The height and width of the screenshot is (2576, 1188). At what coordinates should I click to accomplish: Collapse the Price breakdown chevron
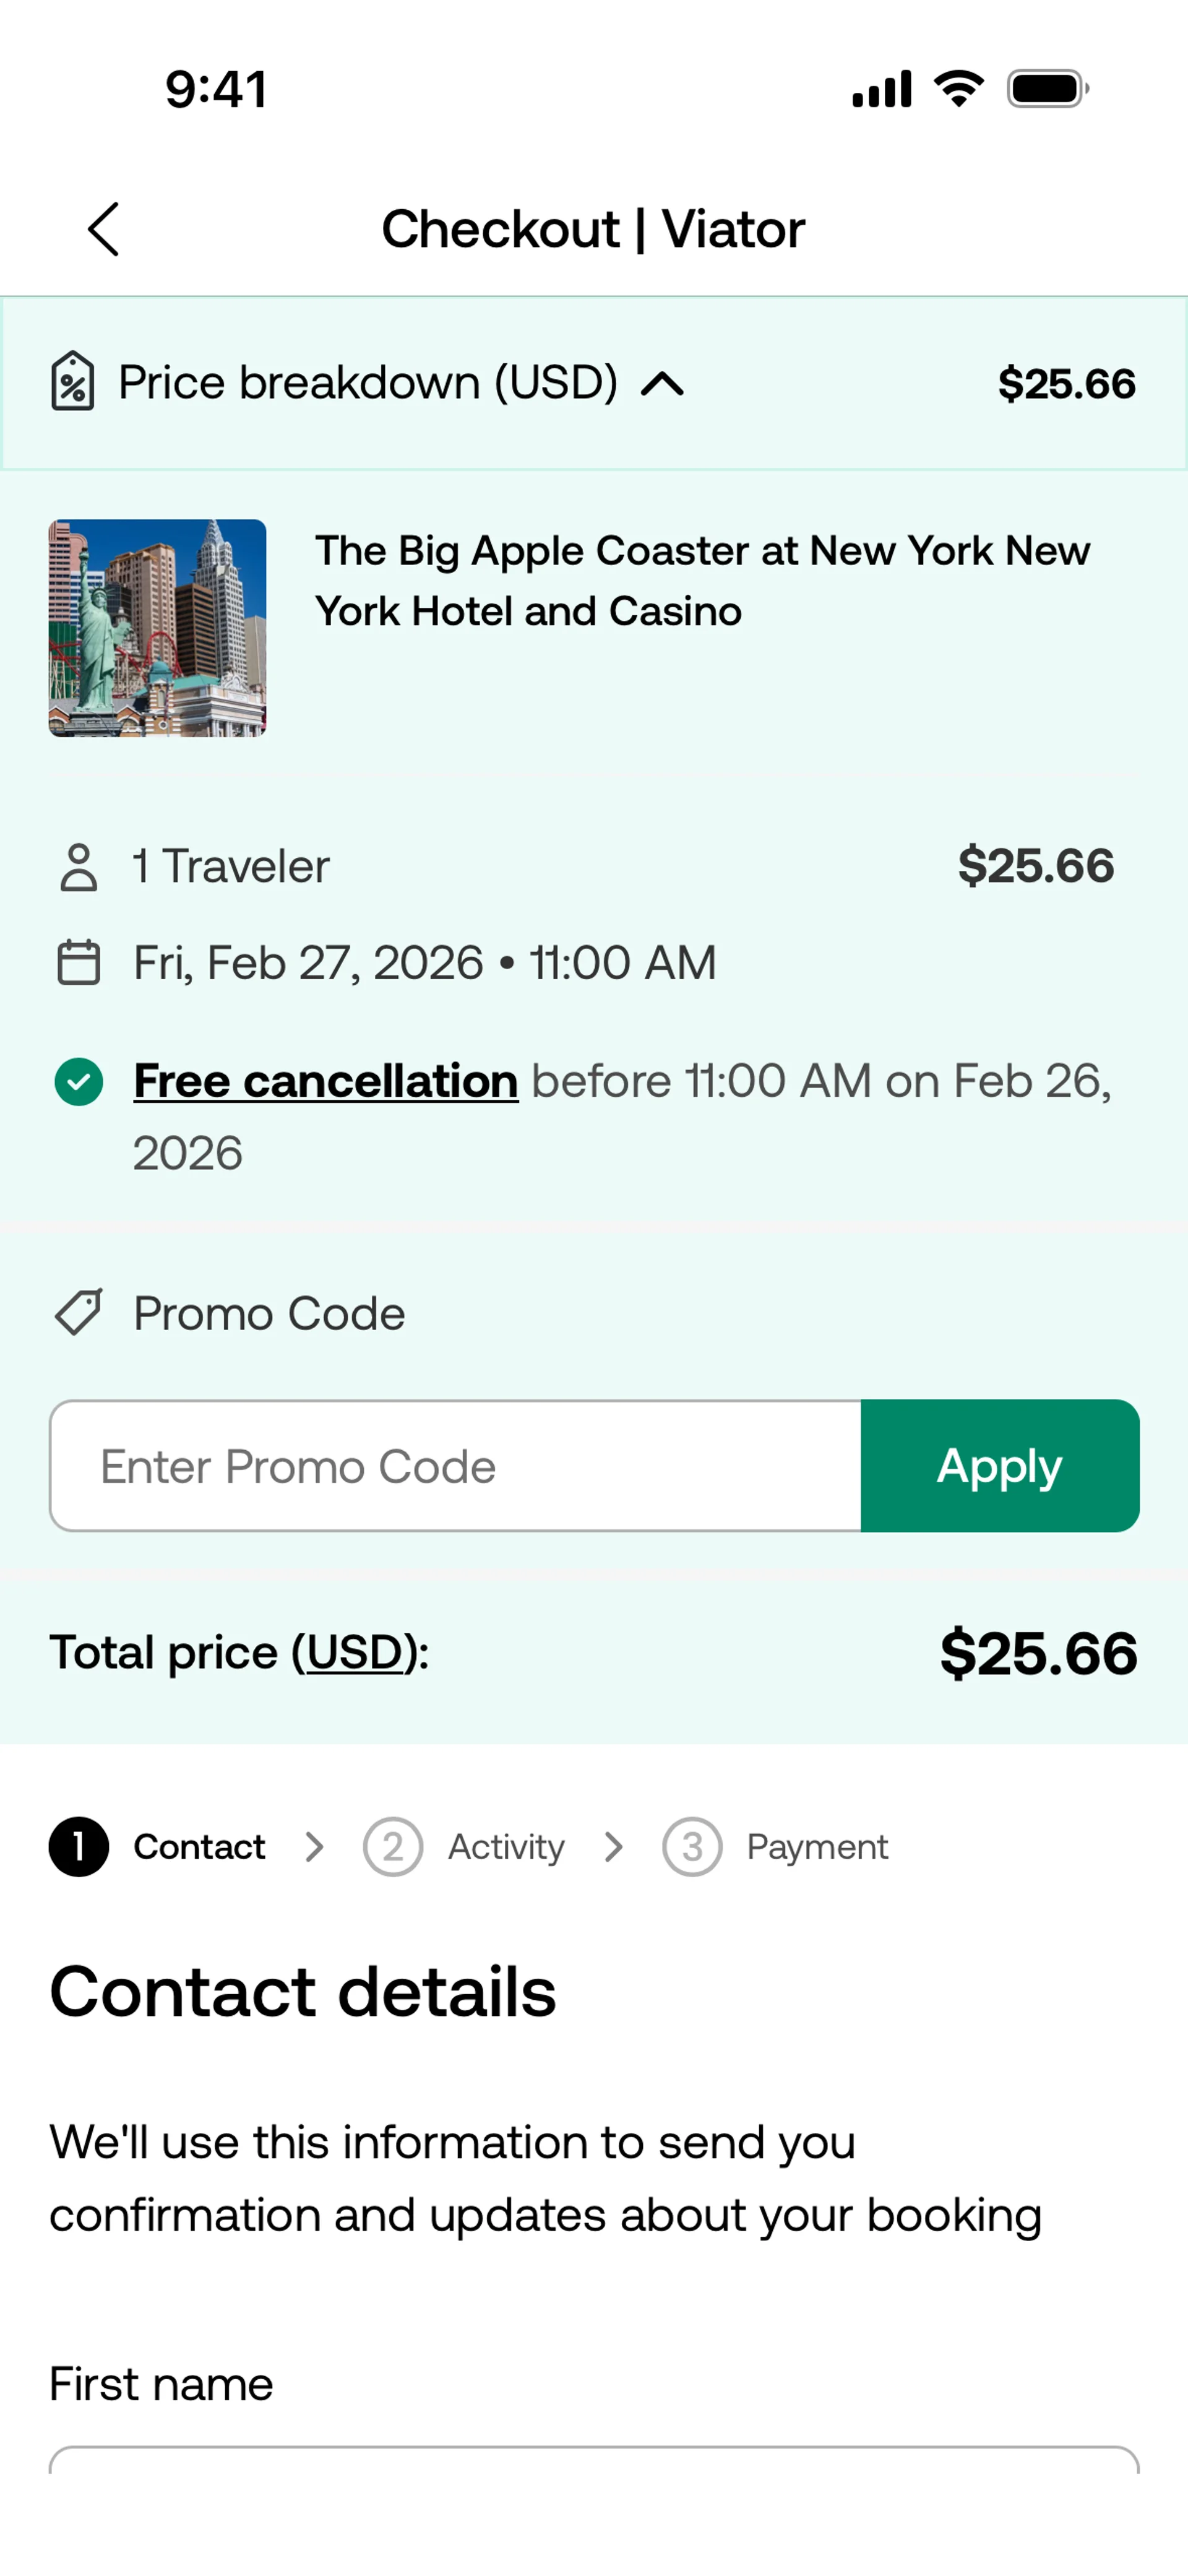tap(662, 384)
